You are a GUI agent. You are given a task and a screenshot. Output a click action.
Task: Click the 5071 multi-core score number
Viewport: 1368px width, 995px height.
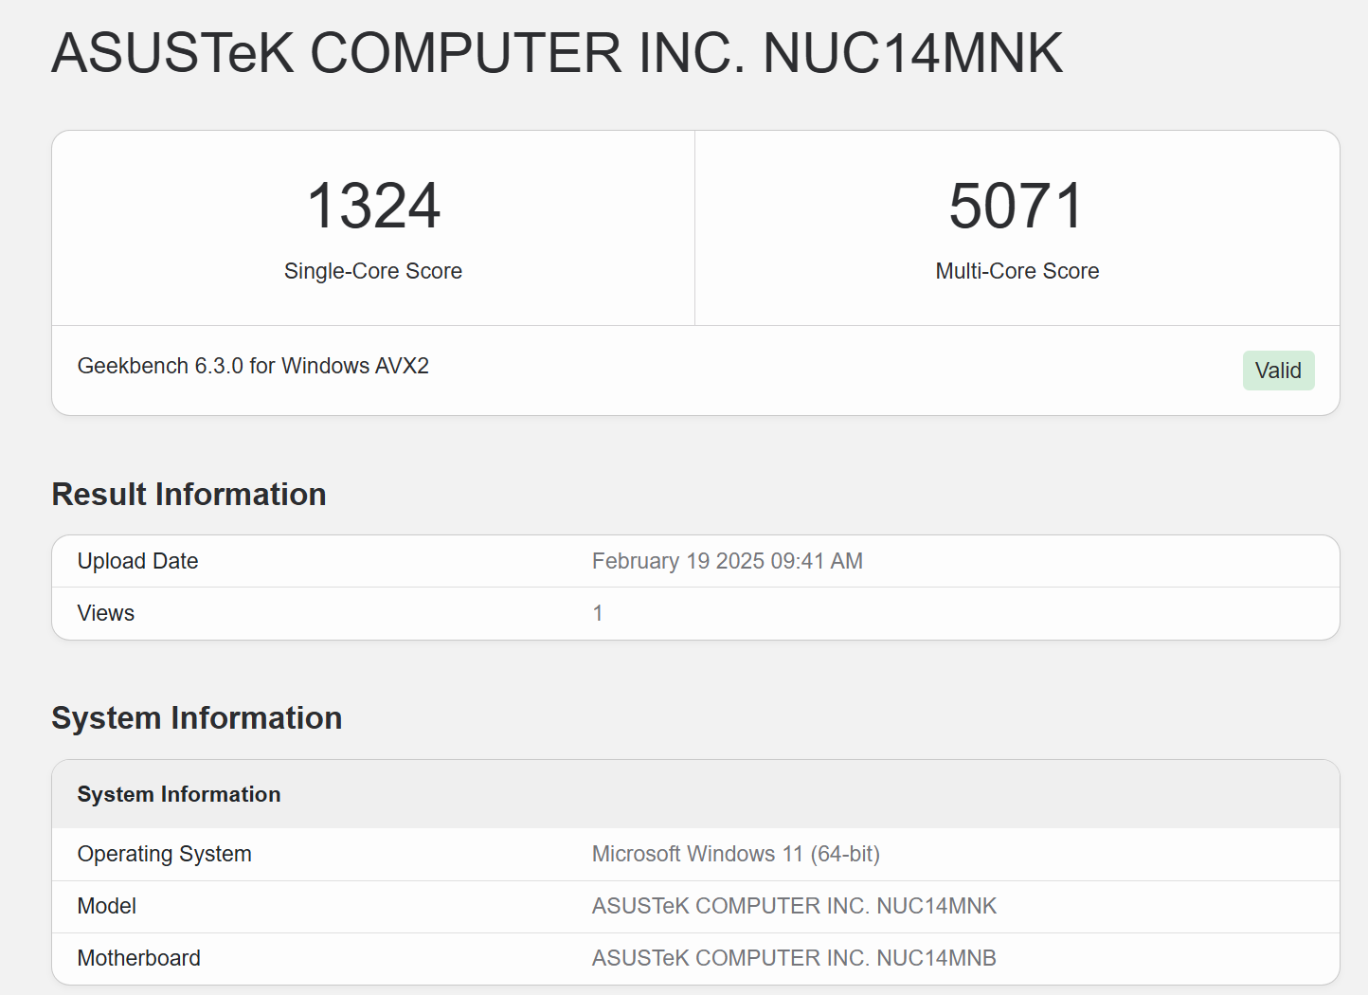tap(1017, 206)
